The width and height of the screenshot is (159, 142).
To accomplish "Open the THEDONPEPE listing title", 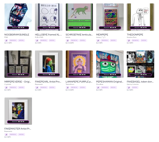I will pos(135,35).
